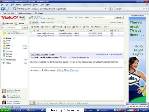Open the Hacking and more bookmark
Image resolution: width=149 pixels, height=112 pixels.
pos(25,13)
